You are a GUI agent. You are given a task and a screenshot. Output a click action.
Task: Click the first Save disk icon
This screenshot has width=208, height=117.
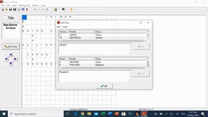click(11, 9)
